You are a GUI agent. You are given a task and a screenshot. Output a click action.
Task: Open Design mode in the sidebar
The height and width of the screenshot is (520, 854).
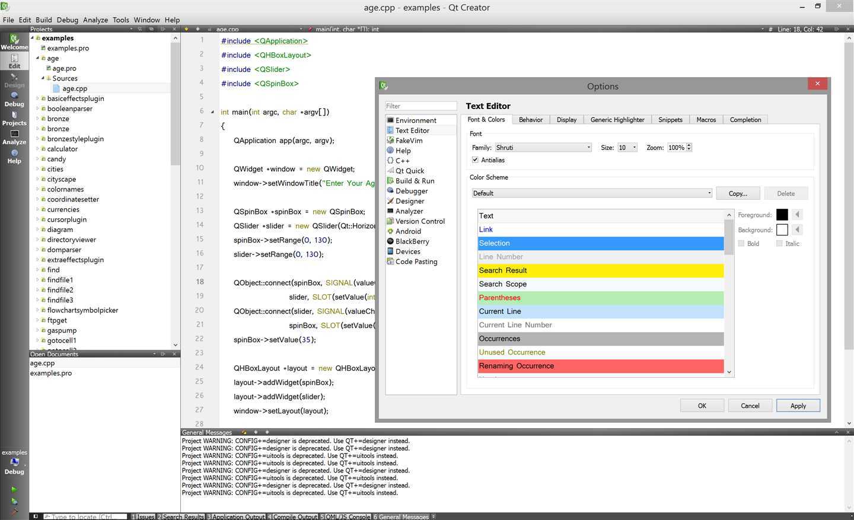pyautogui.click(x=14, y=81)
